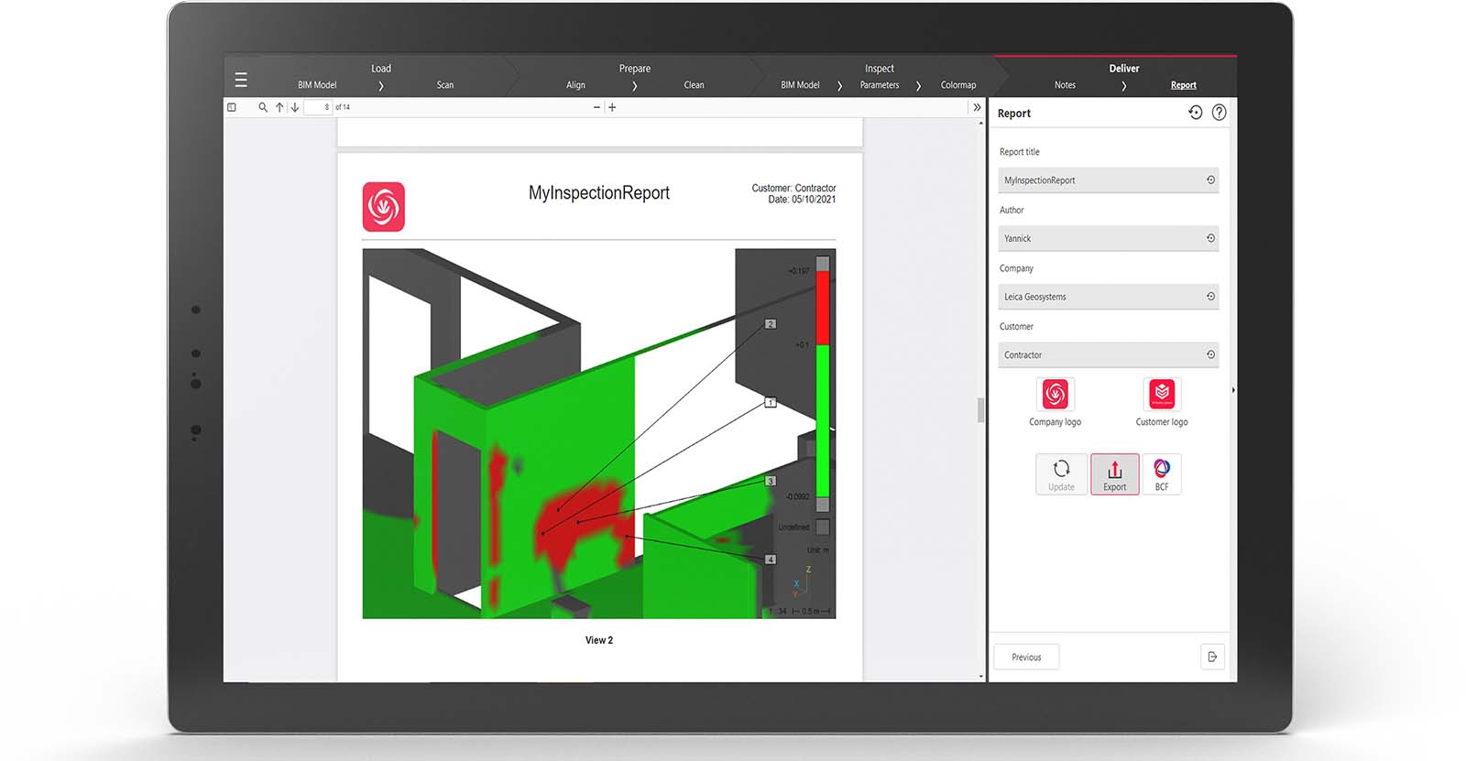
Task: Switch to the Notes step
Action: pos(1065,85)
